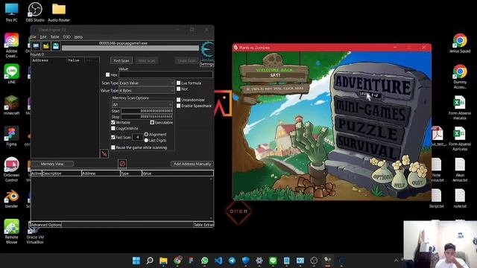The image size is (477, 268).
Task: Open Visual Studio Code from the taskbar
Action: coord(218,261)
